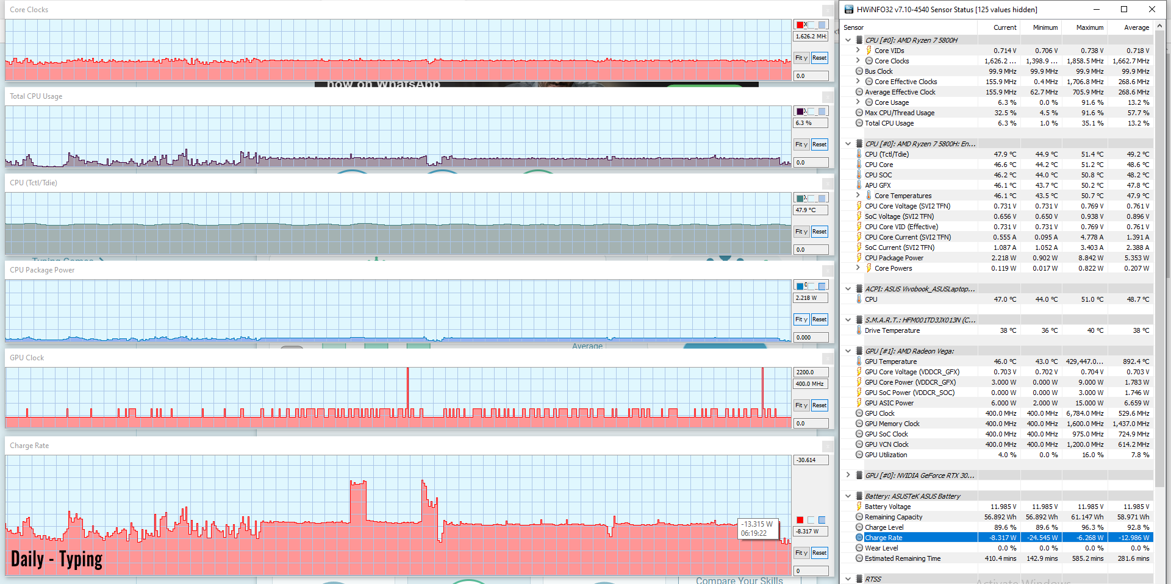Image resolution: width=1171 pixels, height=584 pixels.
Task: Click the chip icon beside GPU [#1]: AMD Radeon Vega
Action: (x=859, y=351)
